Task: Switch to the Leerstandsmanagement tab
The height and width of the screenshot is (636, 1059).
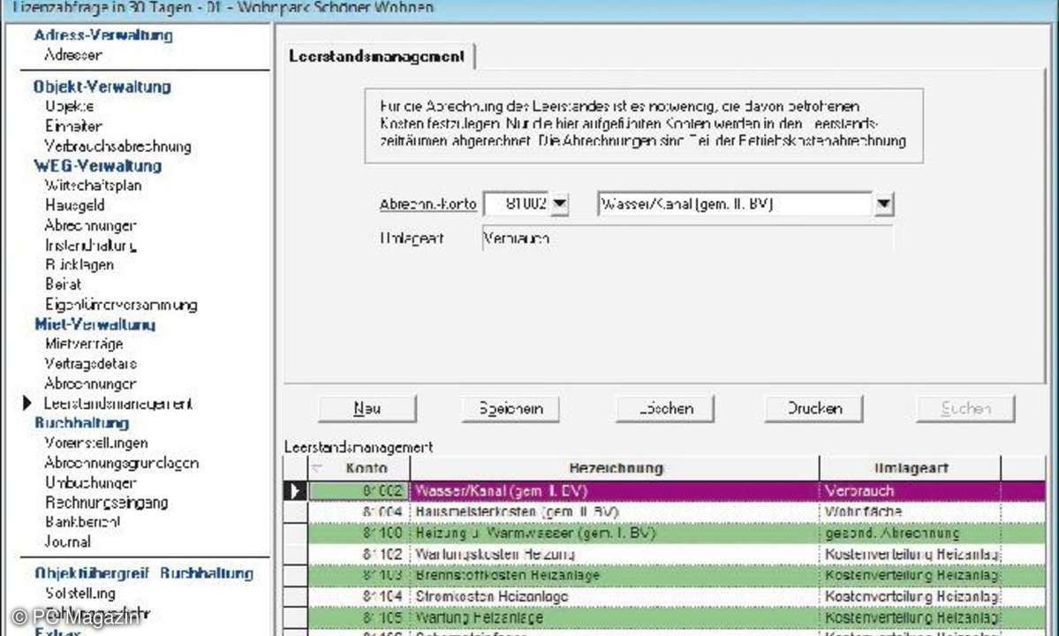Action: pyautogui.click(x=377, y=56)
